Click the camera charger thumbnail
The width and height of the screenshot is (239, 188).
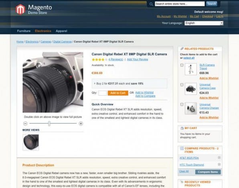[x=191, y=108]
